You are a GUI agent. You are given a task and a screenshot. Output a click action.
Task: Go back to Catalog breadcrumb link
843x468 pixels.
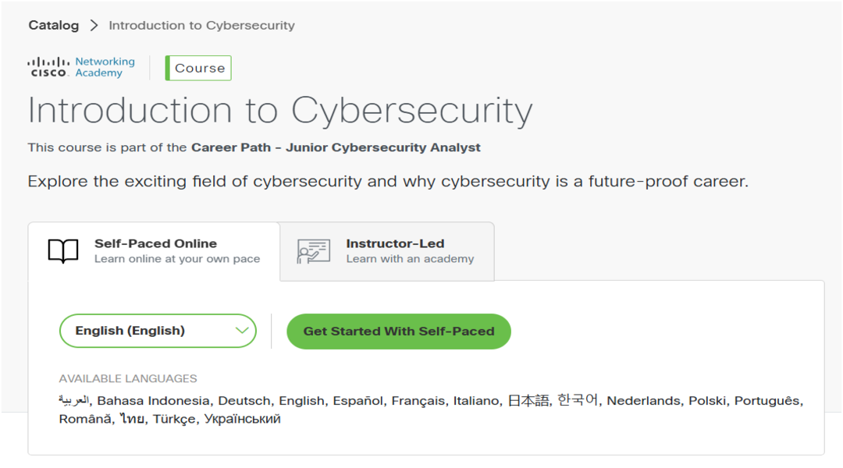(54, 25)
